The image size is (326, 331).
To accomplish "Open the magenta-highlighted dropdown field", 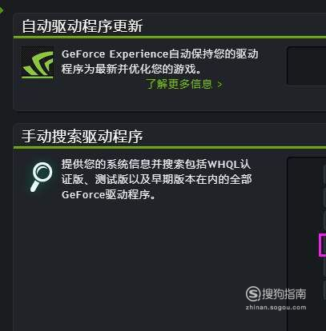I will coord(323,245).
